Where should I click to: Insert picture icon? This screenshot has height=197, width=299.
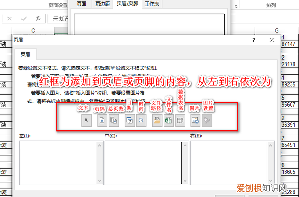coord(195,120)
